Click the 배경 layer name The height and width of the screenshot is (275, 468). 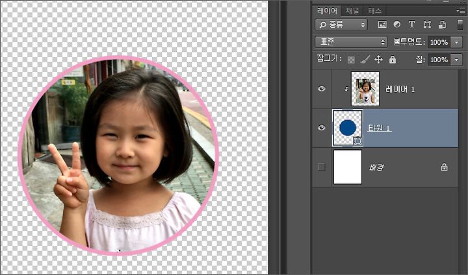[x=376, y=167]
